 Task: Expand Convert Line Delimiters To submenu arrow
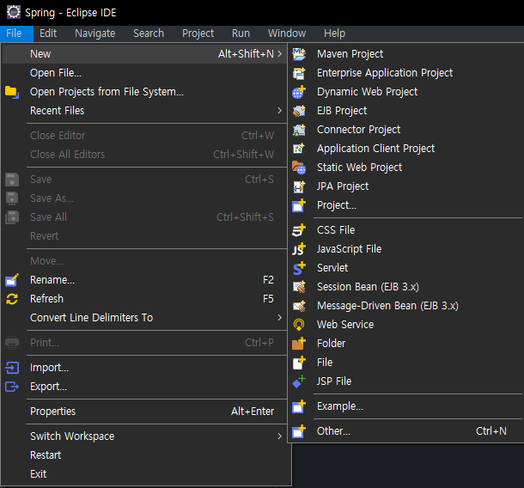coord(280,318)
